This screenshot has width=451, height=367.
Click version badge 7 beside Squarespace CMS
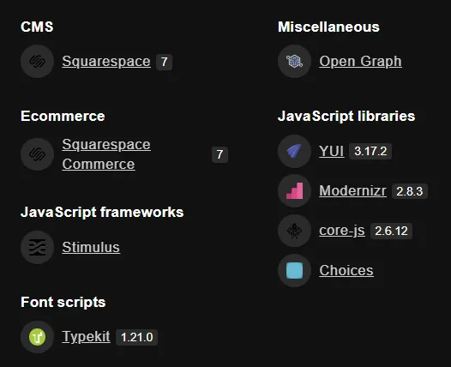[165, 62]
